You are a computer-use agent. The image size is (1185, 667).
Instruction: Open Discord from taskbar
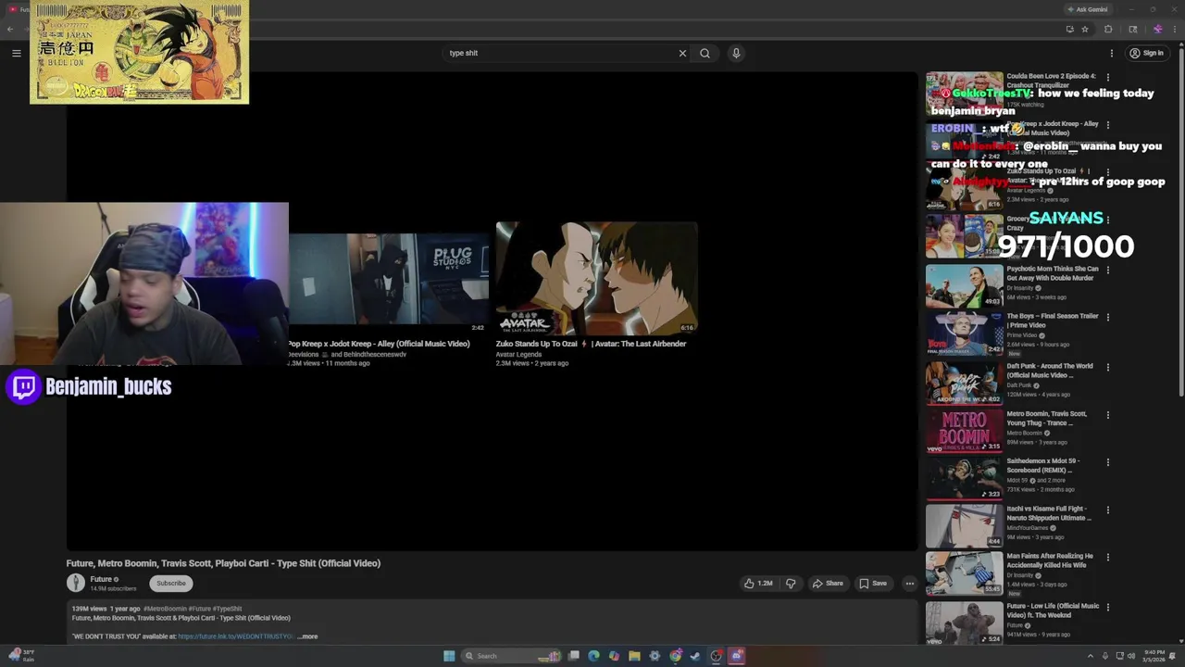(x=737, y=656)
